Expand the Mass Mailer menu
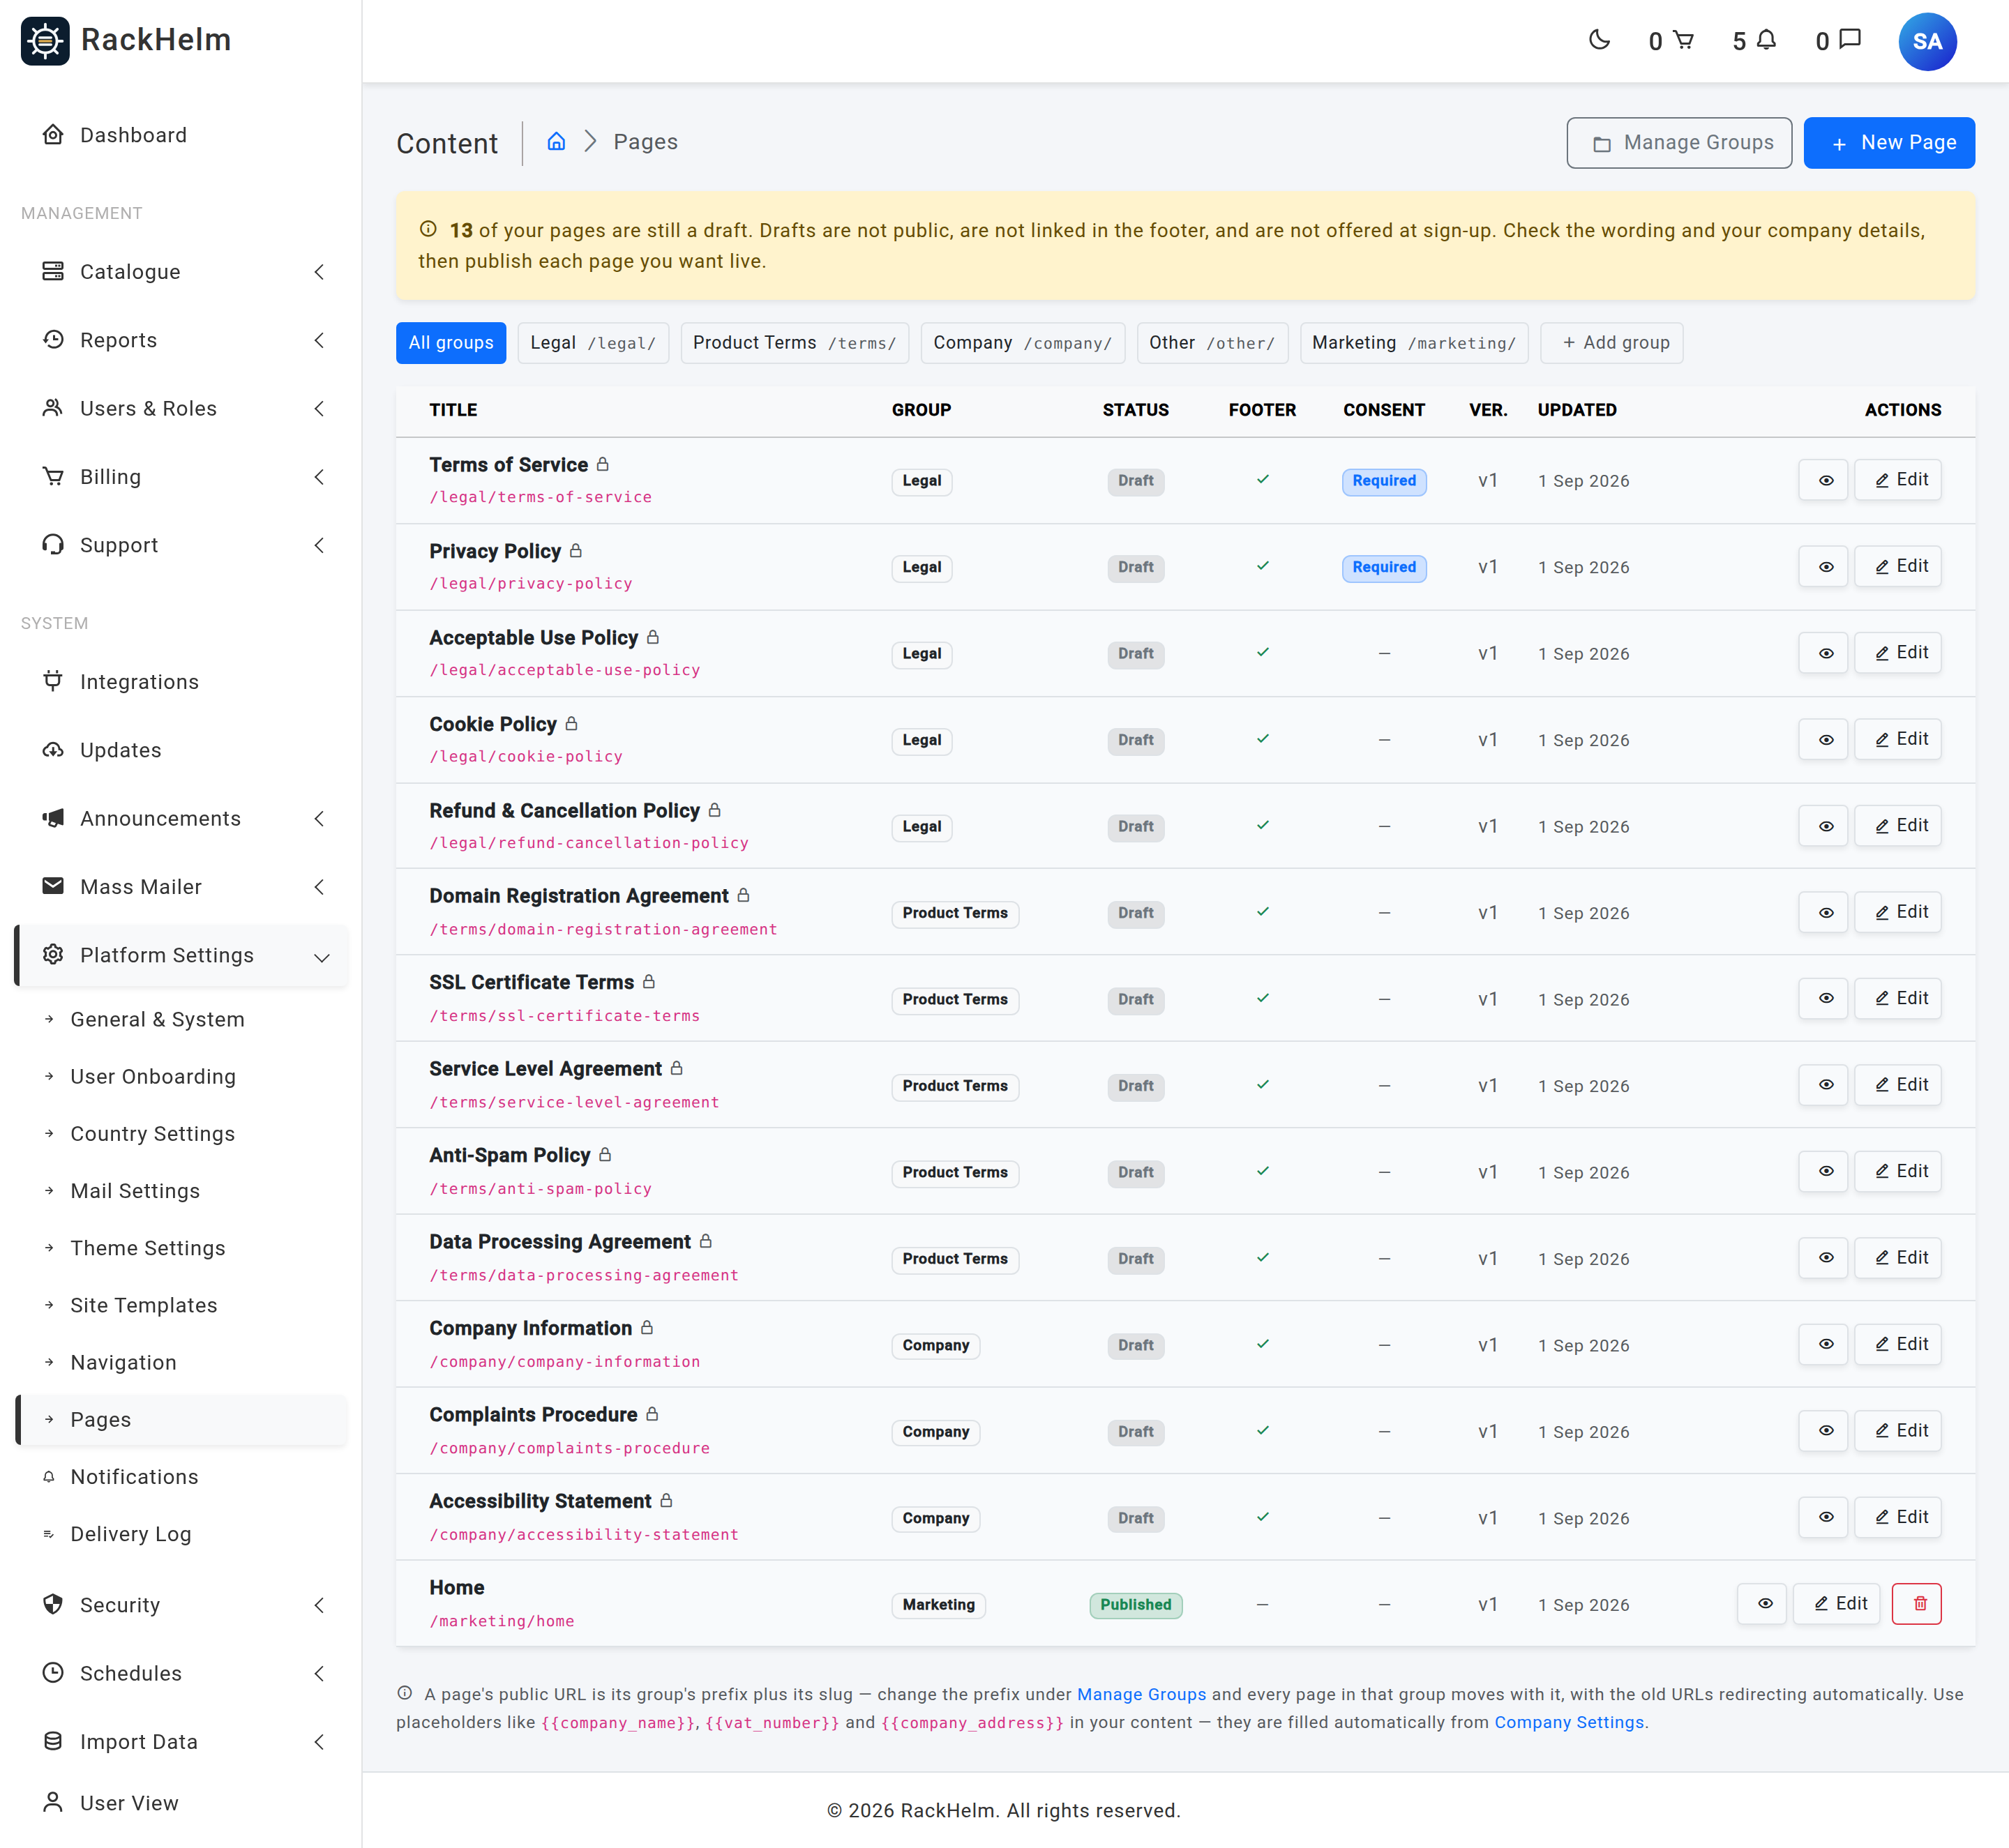 coord(181,887)
